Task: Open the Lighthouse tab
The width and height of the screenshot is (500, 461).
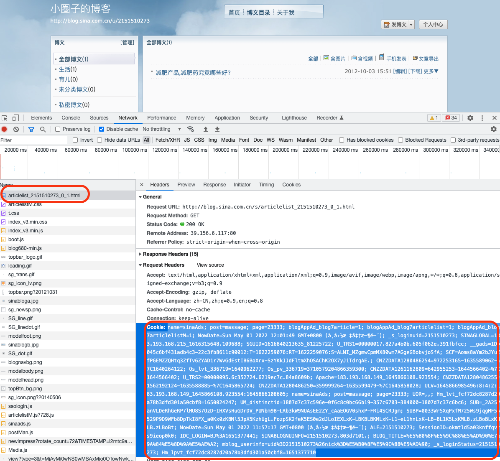Action: 294,118
